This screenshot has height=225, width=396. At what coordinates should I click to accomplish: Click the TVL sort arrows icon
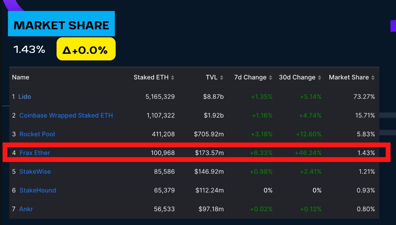pyautogui.click(x=222, y=78)
